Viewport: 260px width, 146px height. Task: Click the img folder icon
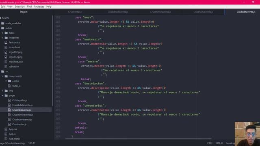(6, 91)
